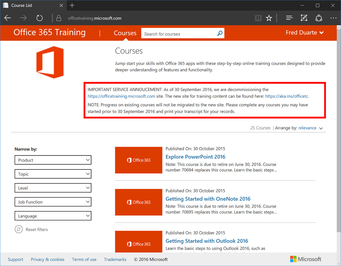Open Getting Started with Outlook 2016

click(207, 241)
